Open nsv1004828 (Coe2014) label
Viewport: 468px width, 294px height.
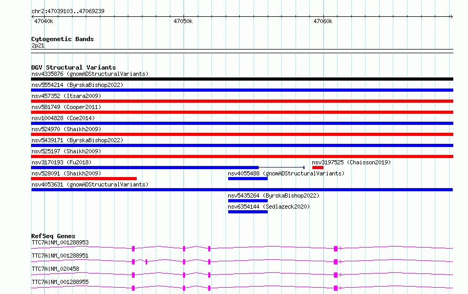coord(63,118)
